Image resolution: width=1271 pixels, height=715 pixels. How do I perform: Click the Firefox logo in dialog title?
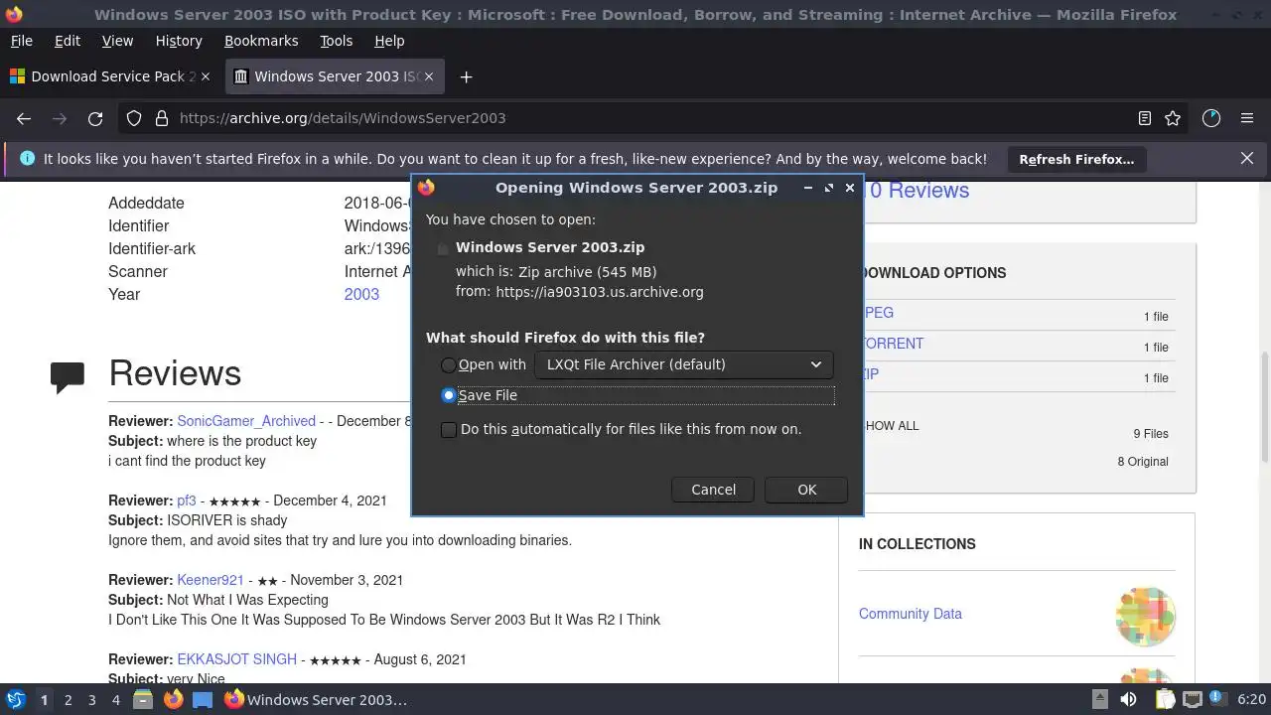click(x=426, y=187)
